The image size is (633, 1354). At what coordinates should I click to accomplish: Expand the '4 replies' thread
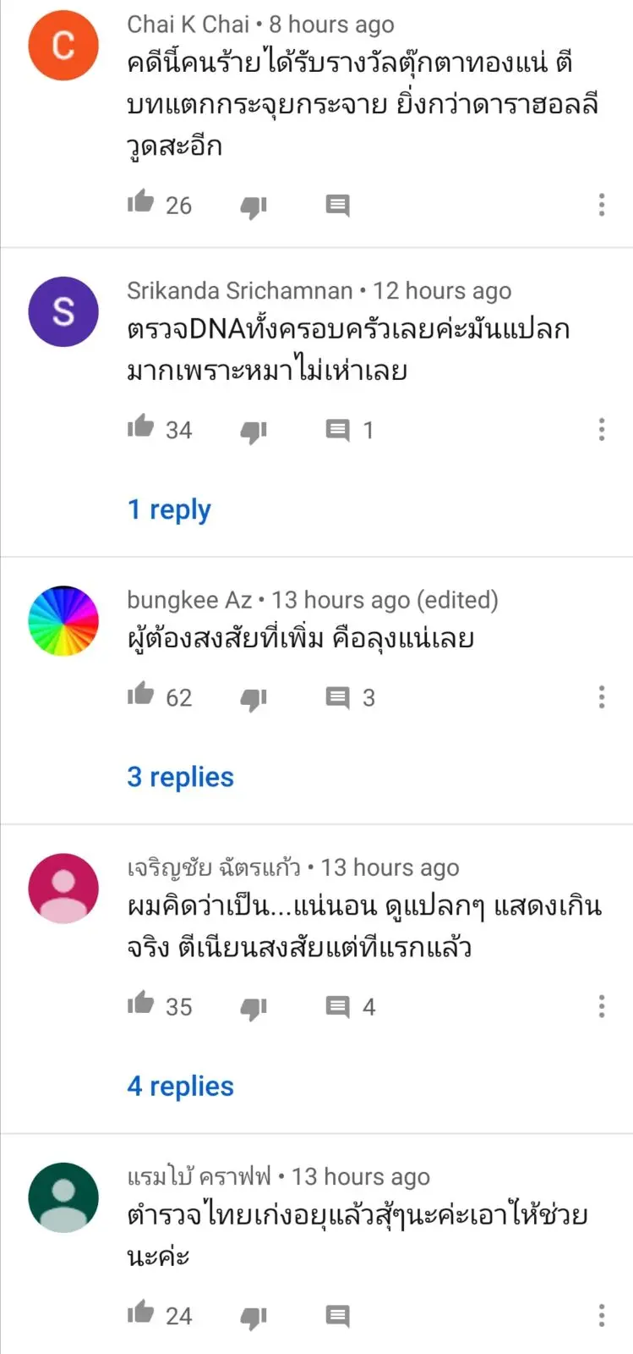coord(180,1086)
